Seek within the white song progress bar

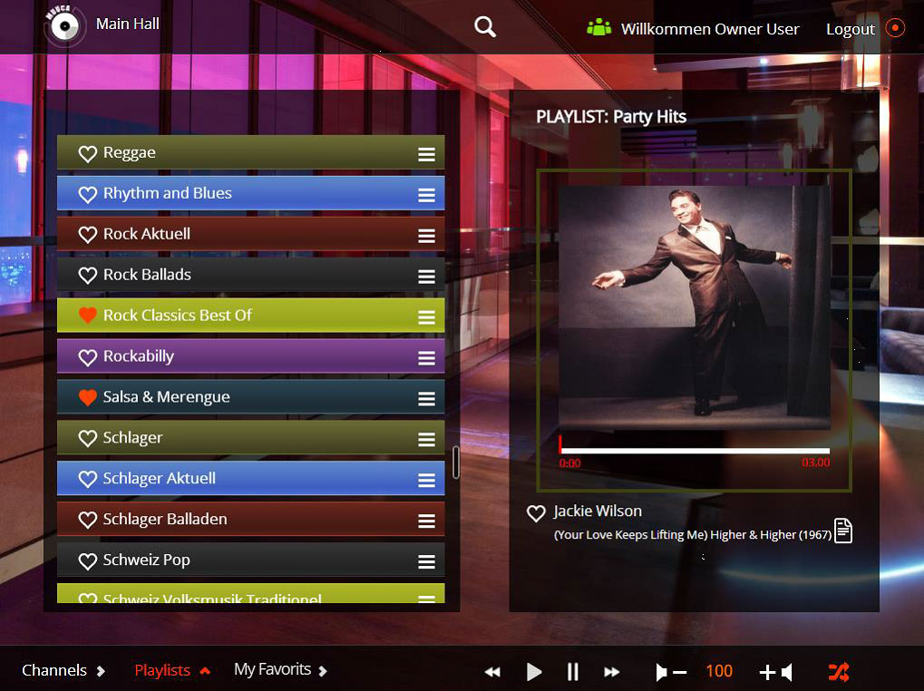coord(695,451)
